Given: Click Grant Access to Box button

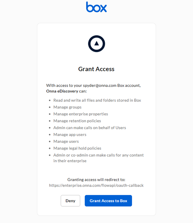Looking at the screenshot, I should click(108, 201).
